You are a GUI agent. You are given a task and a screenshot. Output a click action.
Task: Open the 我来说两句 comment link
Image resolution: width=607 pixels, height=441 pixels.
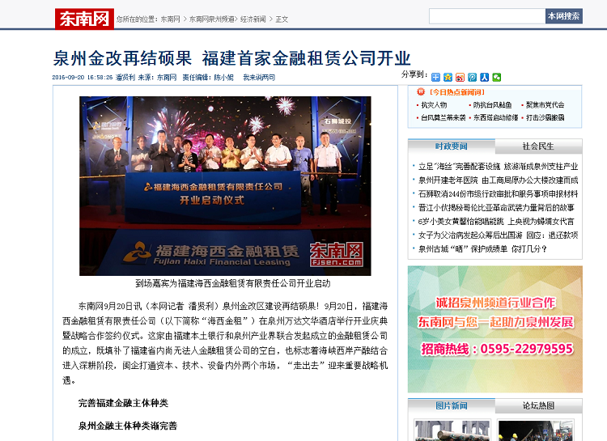pyautogui.click(x=259, y=78)
